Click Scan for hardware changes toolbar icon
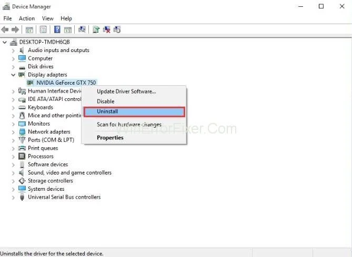352x257 pixels. click(82, 29)
